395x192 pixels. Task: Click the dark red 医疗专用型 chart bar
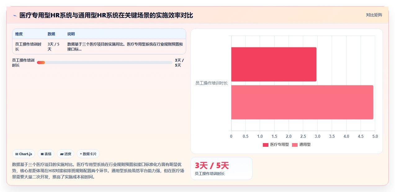[x=274, y=64]
